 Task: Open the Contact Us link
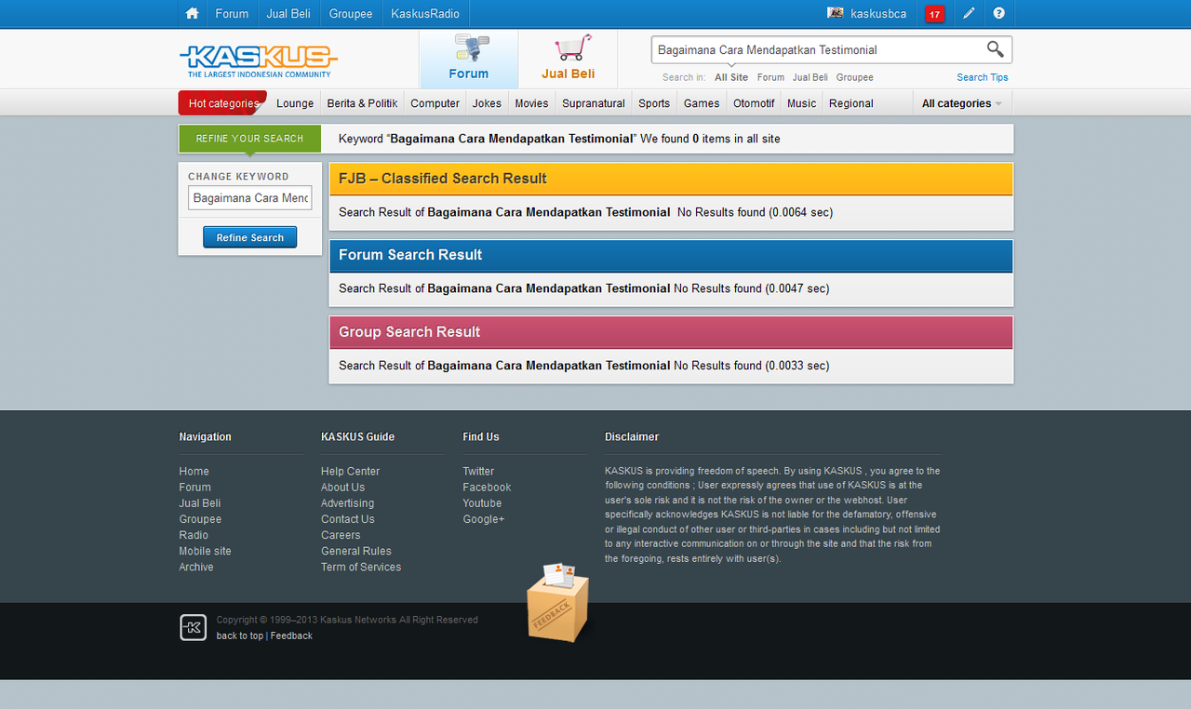click(x=348, y=519)
